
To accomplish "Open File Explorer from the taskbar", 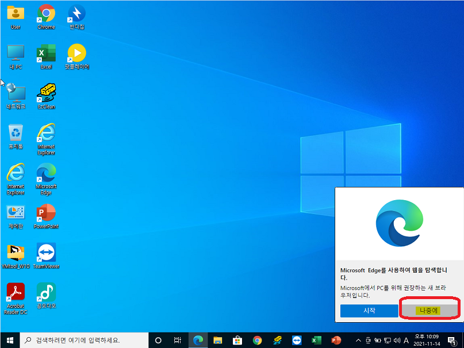I will click(x=218, y=341).
